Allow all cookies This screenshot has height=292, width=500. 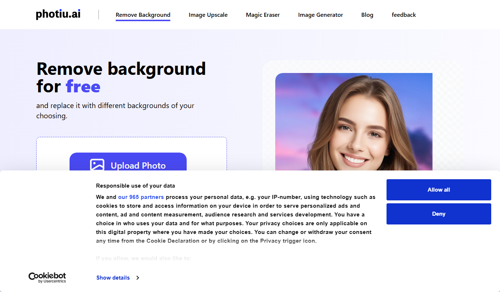(x=439, y=190)
